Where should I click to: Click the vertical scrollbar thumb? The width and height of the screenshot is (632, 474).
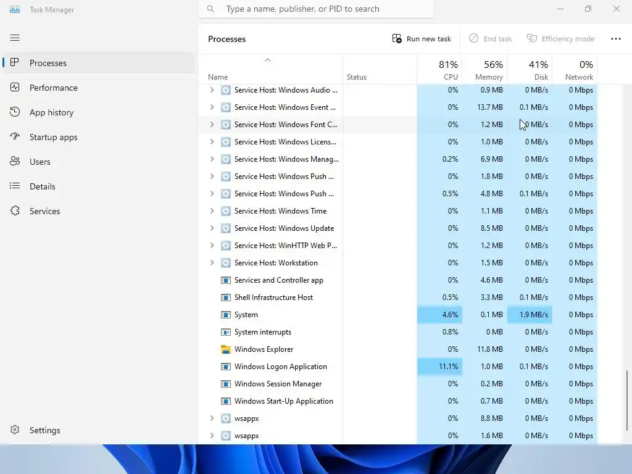(x=627, y=400)
